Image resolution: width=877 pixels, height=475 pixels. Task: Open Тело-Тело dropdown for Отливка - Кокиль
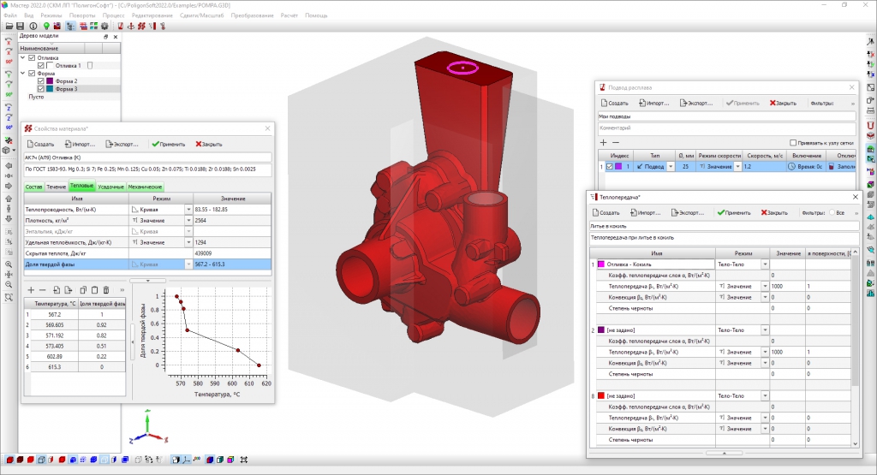coord(765,264)
